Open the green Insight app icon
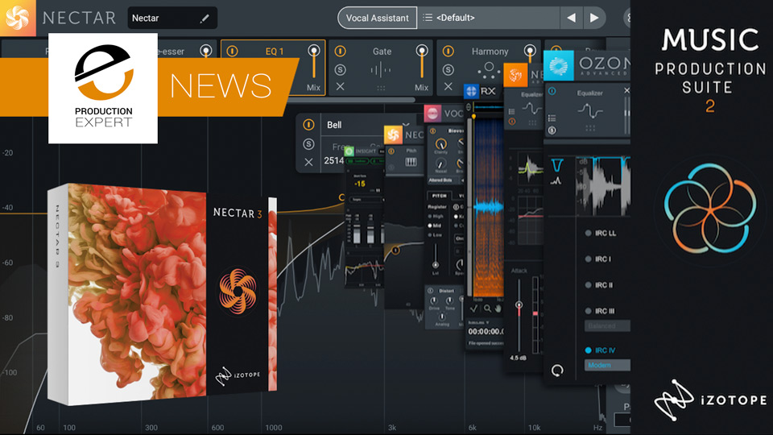Viewport: 773px width, 435px height. [x=349, y=151]
